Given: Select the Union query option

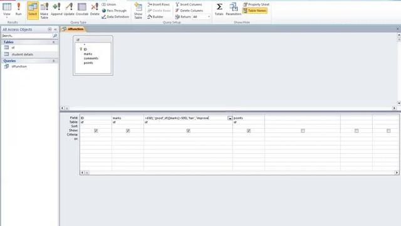Looking at the screenshot, I should [x=109, y=4].
